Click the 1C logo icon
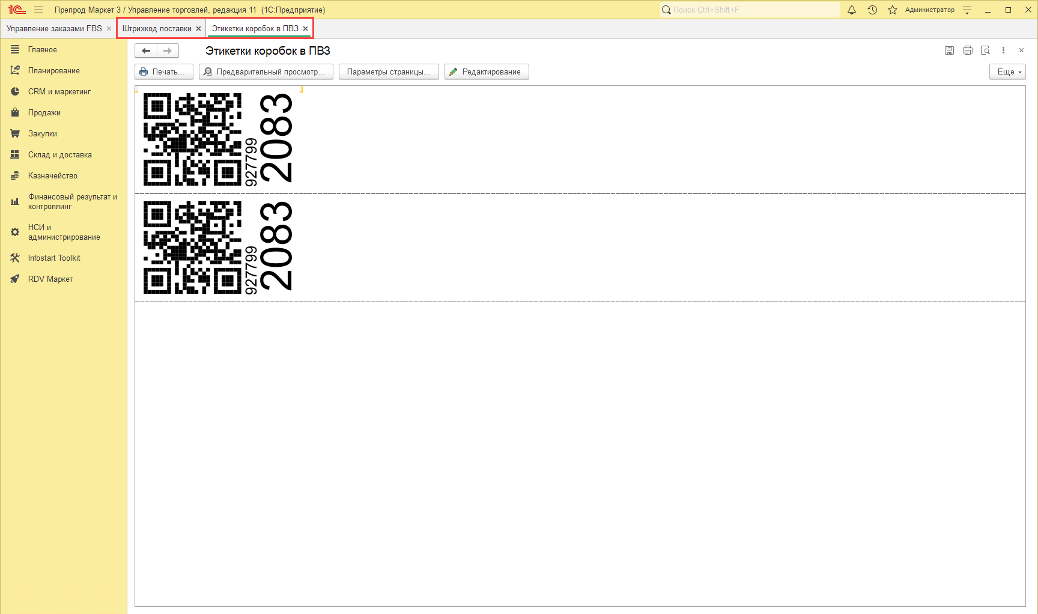Image resolution: width=1038 pixels, height=614 pixels. click(x=17, y=10)
